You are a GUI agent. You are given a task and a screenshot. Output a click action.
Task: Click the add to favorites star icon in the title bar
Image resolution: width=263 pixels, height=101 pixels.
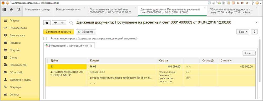pyautogui.click(x=219, y=3)
